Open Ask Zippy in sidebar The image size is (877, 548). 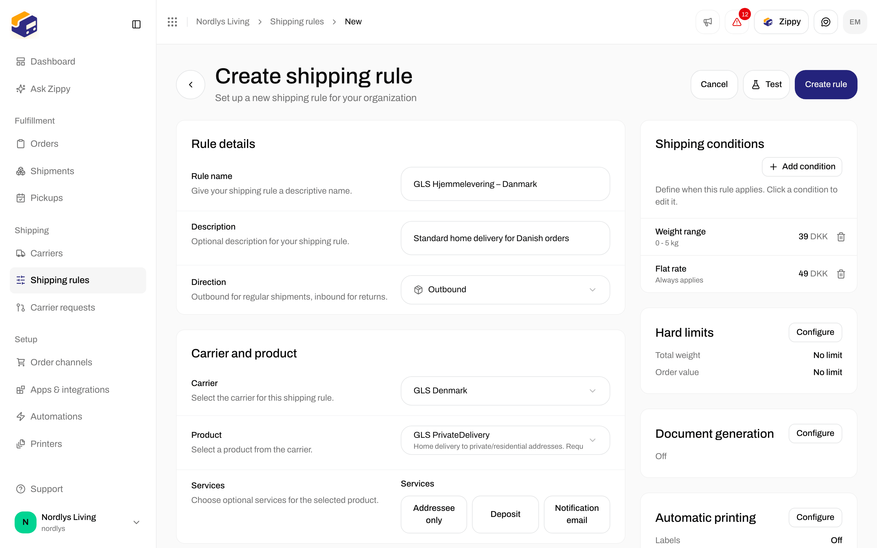pos(78,89)
